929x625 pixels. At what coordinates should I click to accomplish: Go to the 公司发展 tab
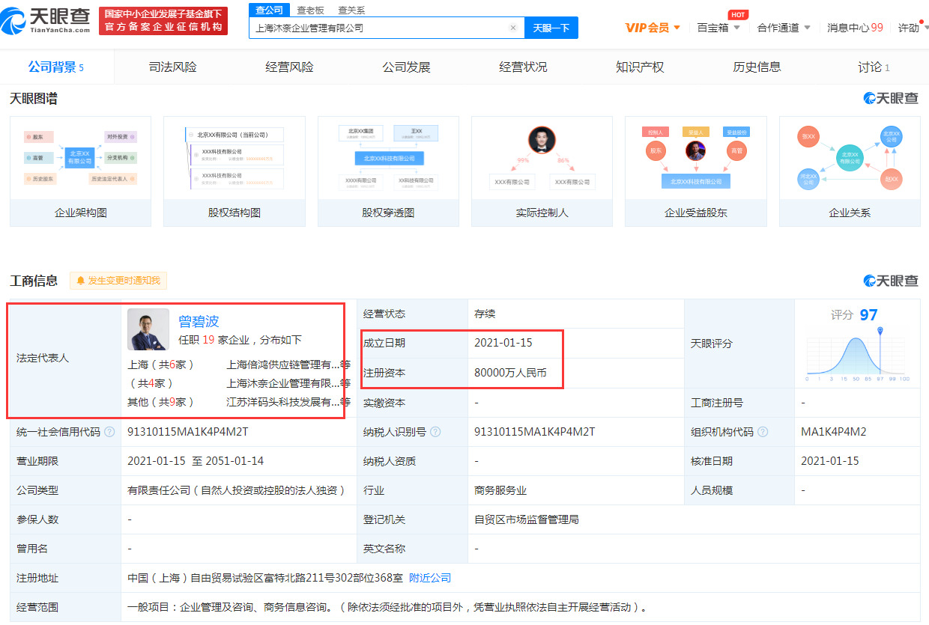click(x=407, y=67)
